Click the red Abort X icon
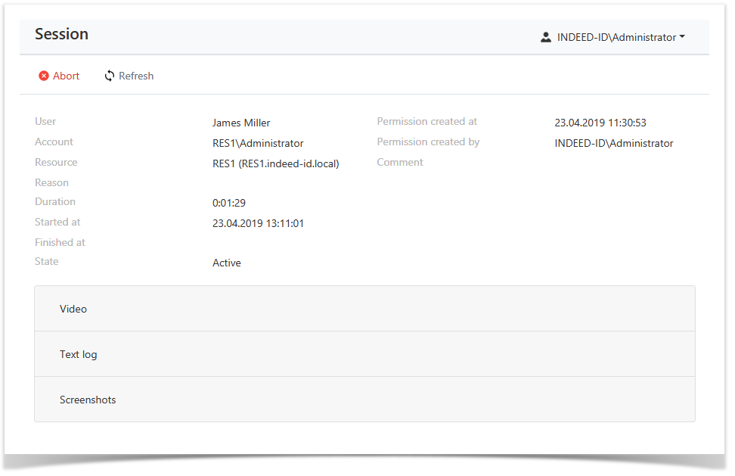The width and height of the screenshot is (735, 476). (x=44, y=76)
